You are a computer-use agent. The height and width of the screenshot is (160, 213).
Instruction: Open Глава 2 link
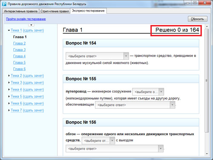[20, 44]
